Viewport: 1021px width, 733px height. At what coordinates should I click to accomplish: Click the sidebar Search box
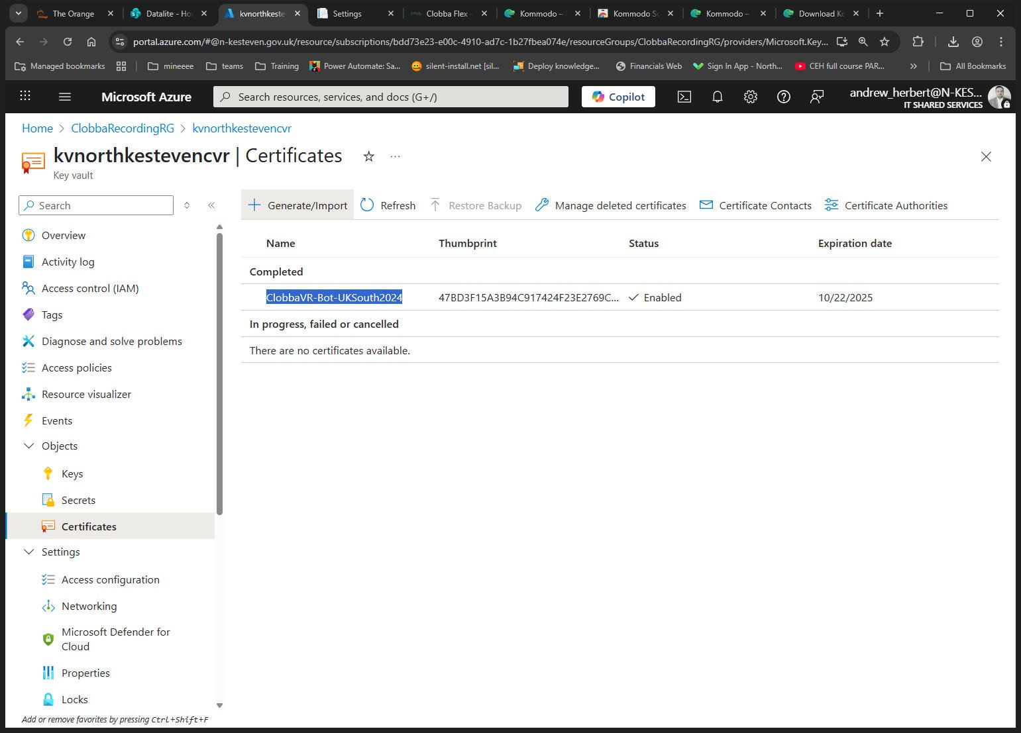96,205
